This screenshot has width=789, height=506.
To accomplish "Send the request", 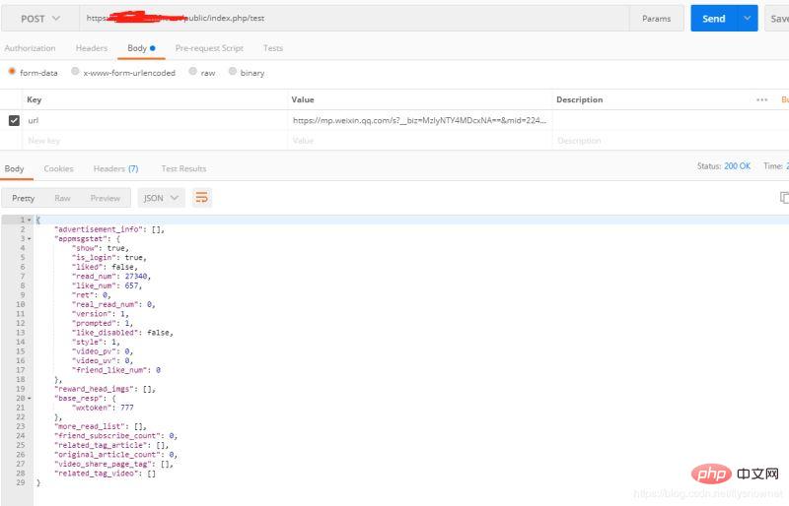I will tap(713, 19).
